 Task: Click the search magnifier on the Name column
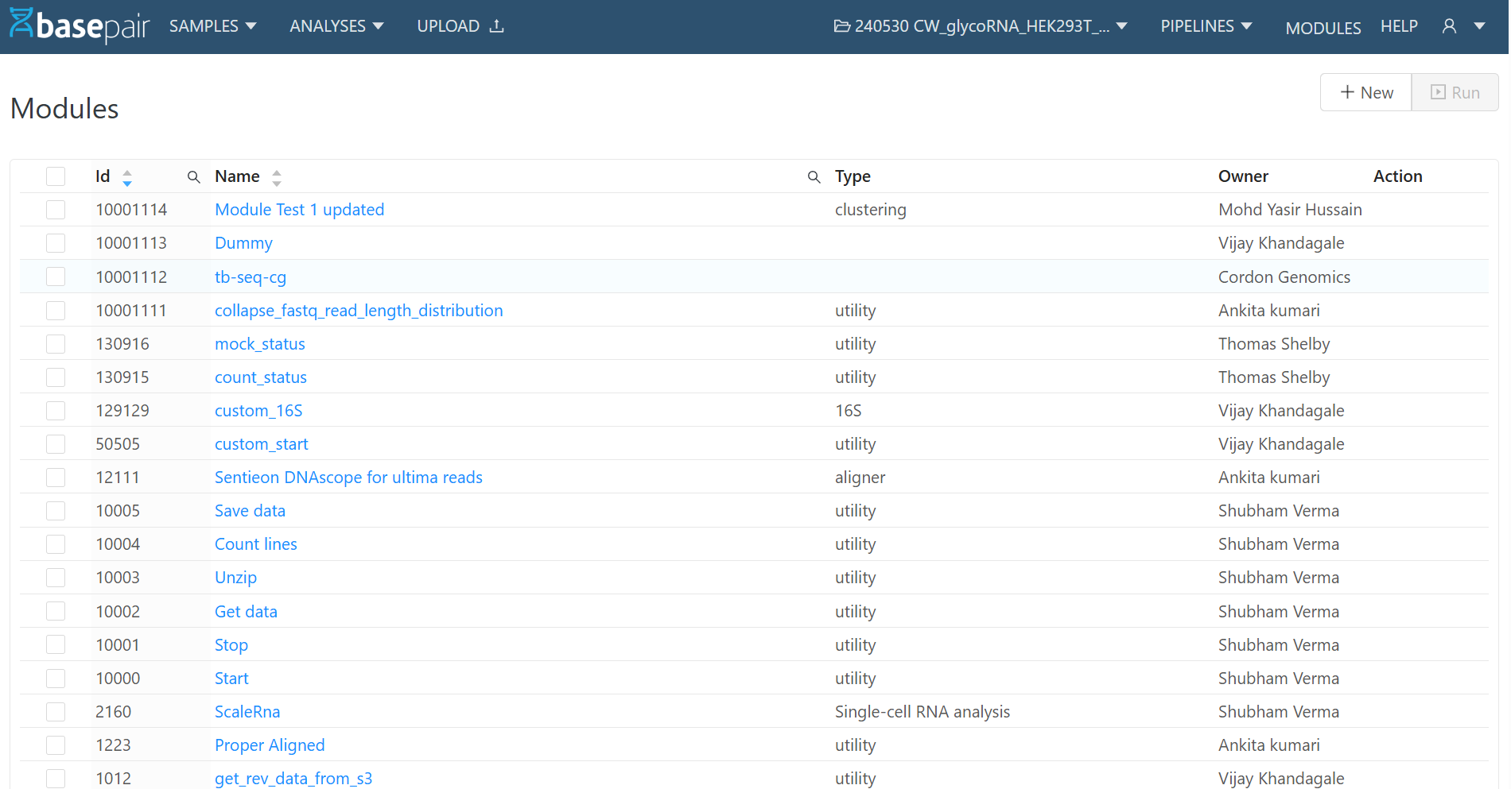(x=814, y=176)
